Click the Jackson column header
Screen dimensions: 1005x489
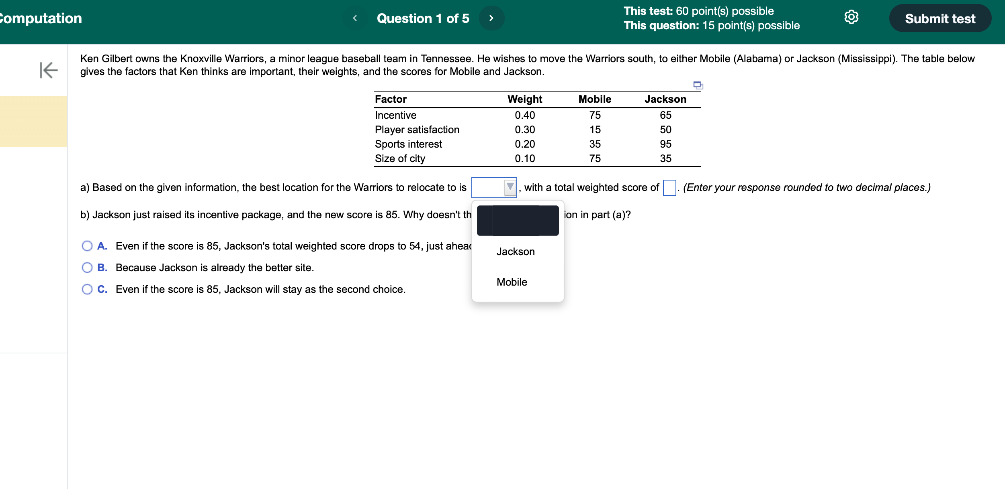point(665,99)
